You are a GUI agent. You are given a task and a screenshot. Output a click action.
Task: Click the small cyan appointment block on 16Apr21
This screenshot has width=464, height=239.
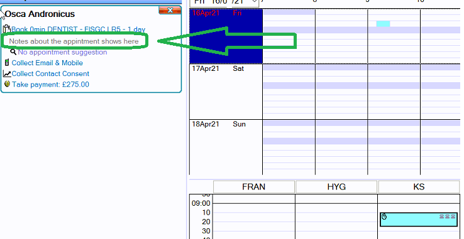pyautogui.click(x=384, y=24)
